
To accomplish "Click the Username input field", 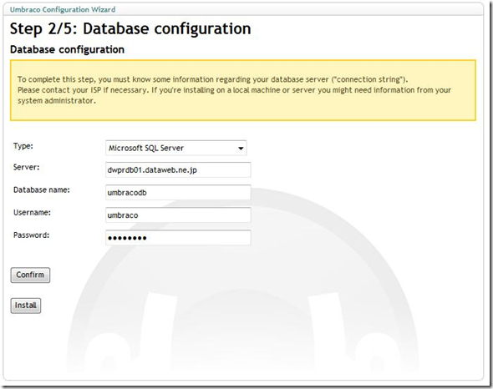I will pyautogui.click(x=178, y=215).
